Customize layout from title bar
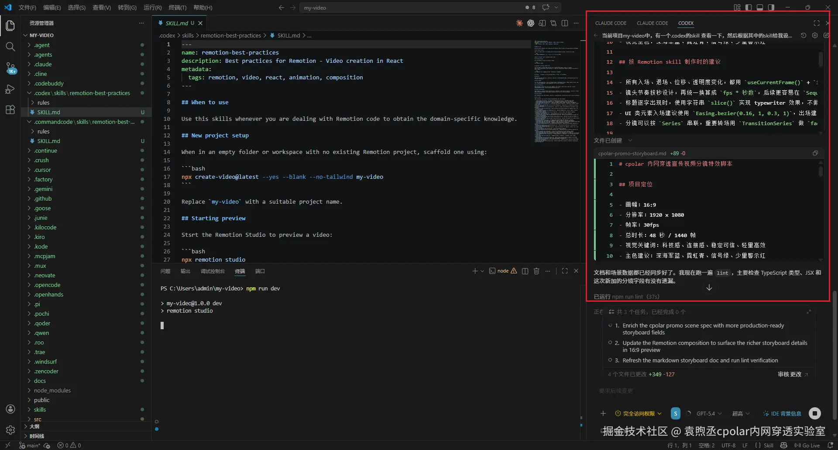Viewport: 838px width, 450px height. [737, 7]
